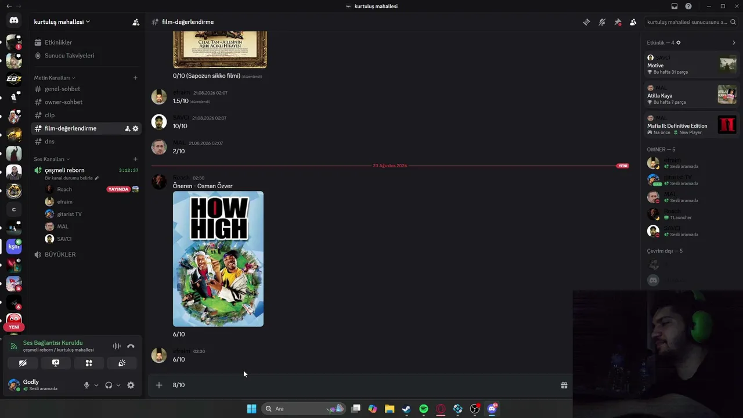Click the Windows taskbar search box

click(303, 409)
